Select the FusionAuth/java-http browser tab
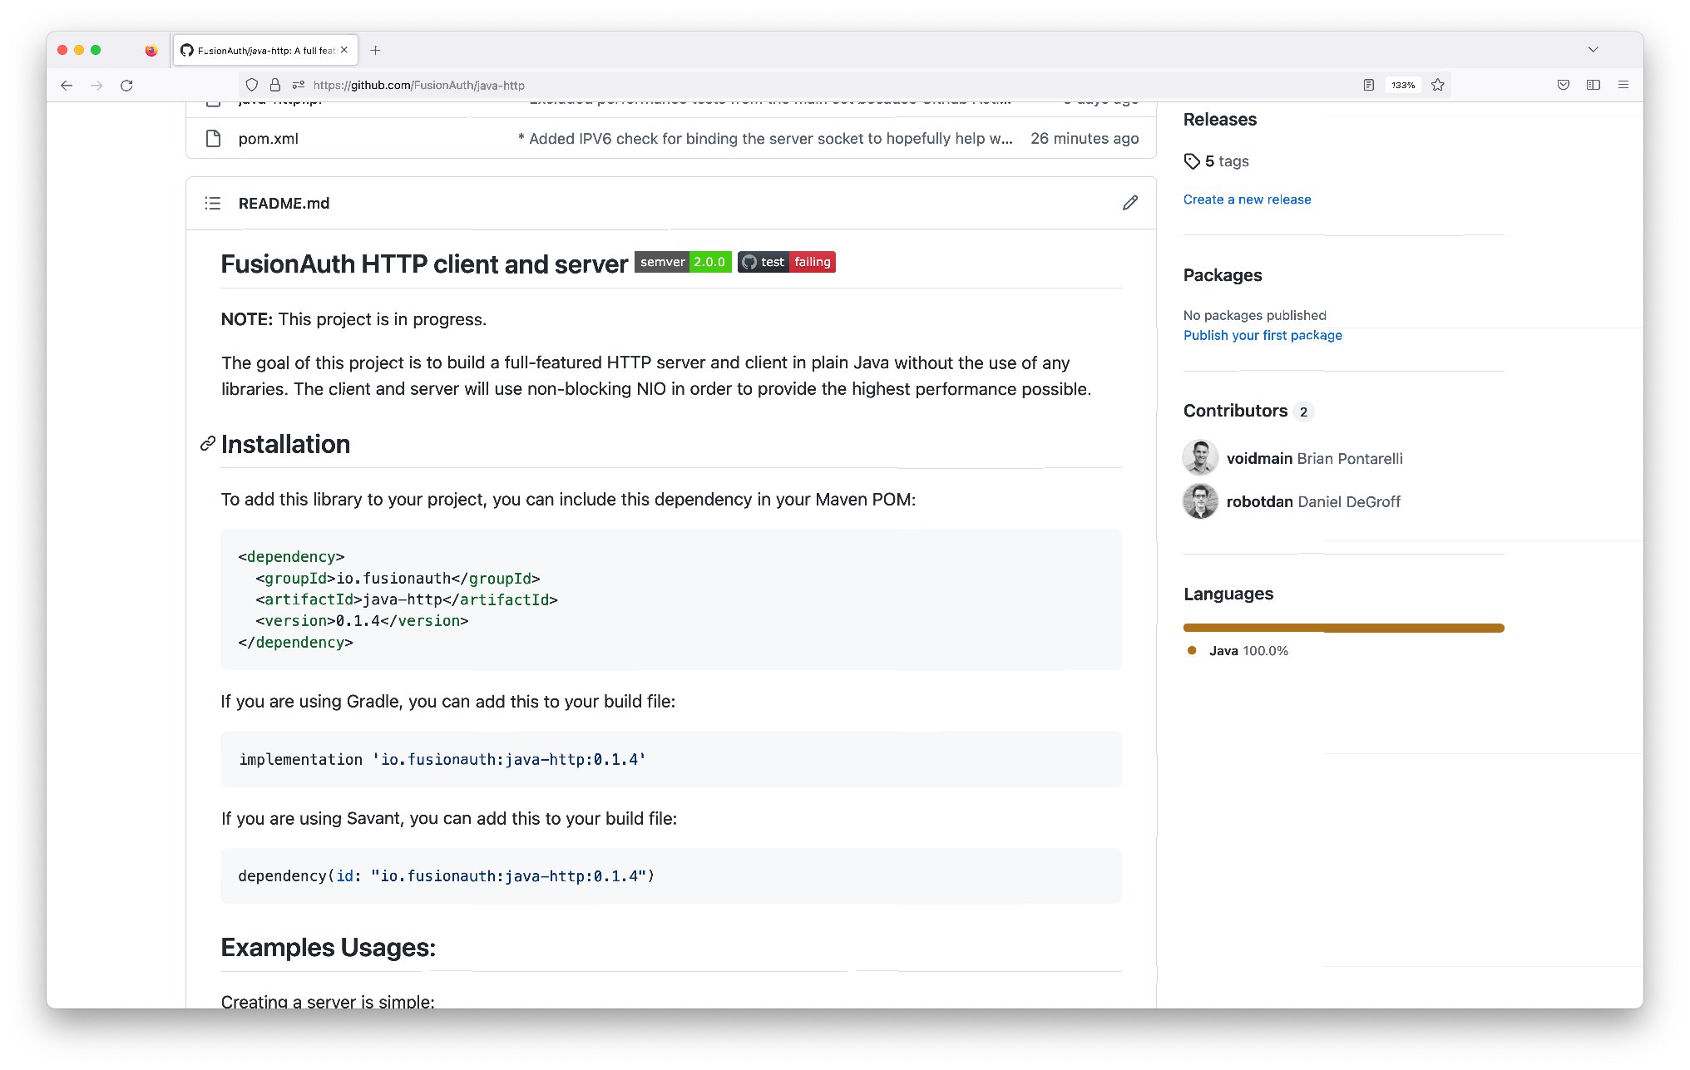This screenshot has width=1690, height=1070. [x=265, y=51]
